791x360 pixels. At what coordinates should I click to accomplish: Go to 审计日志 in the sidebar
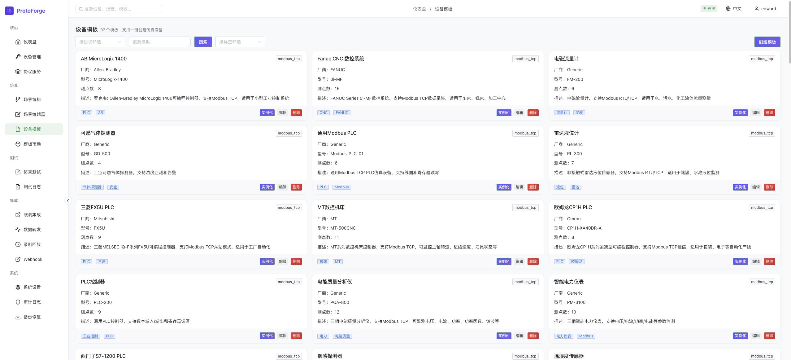point(34,302)
